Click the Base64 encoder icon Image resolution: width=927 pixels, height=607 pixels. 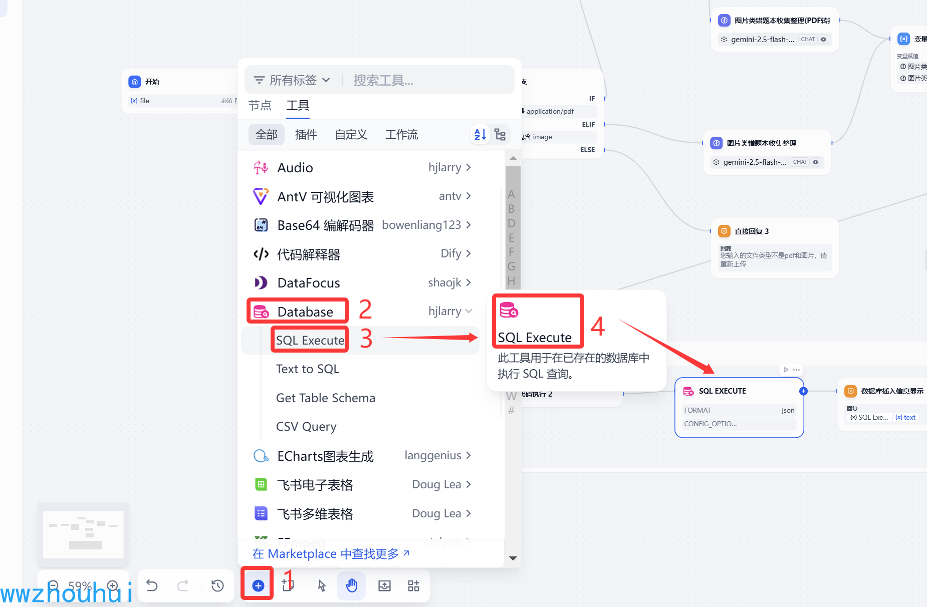261,225
